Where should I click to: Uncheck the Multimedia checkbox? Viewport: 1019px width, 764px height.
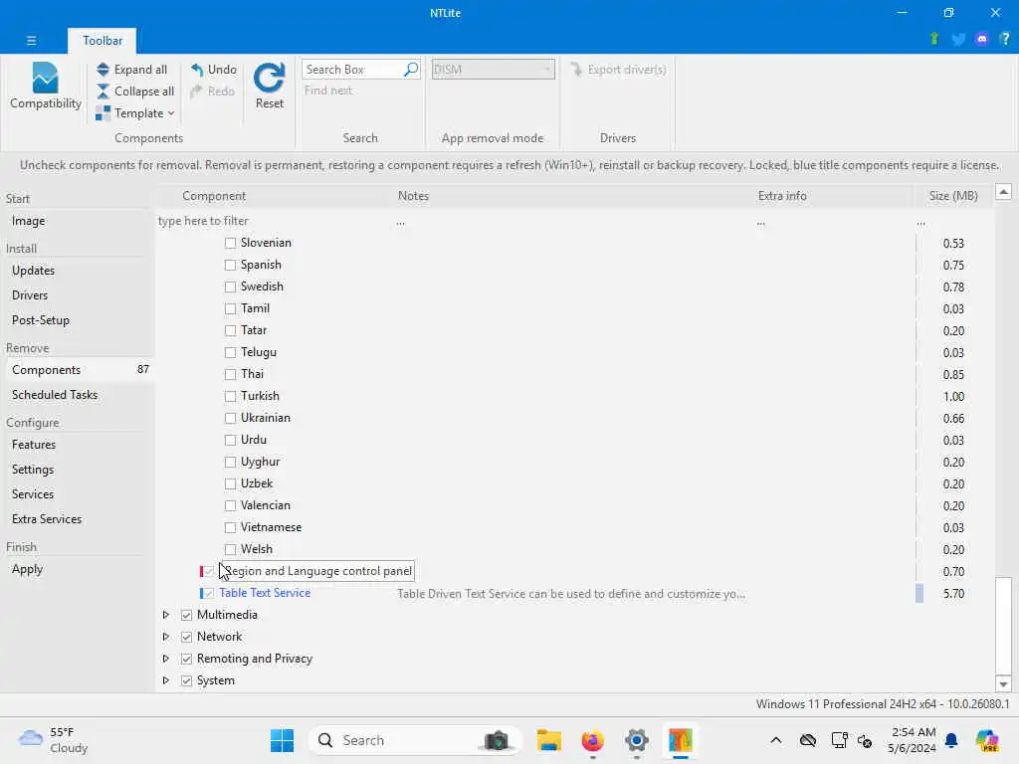pyautogui.click(x=186, y=615)
